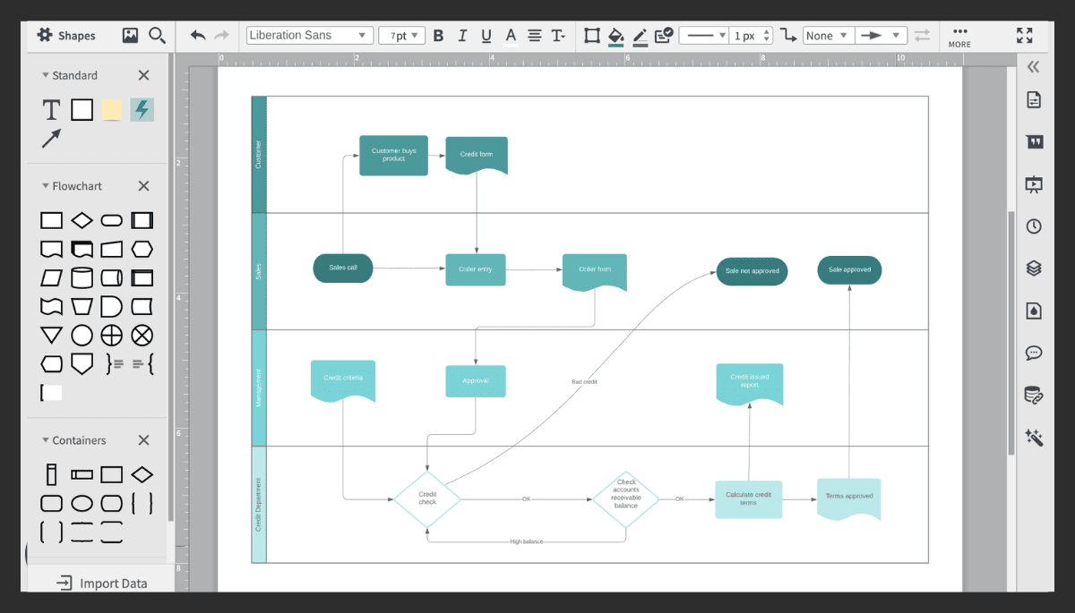Image resolution: width=1075 pixels, height=613 pixels.
Task: Toggle italic text formatting
Action: point(461,36)
